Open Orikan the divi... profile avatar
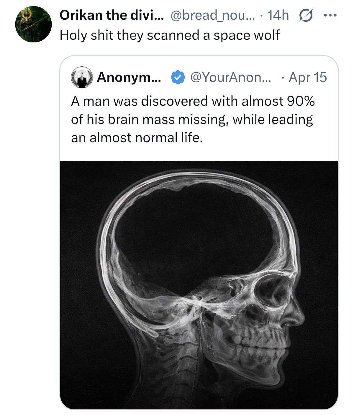Viewport: 354px width, 415px height. pos(33,24)
